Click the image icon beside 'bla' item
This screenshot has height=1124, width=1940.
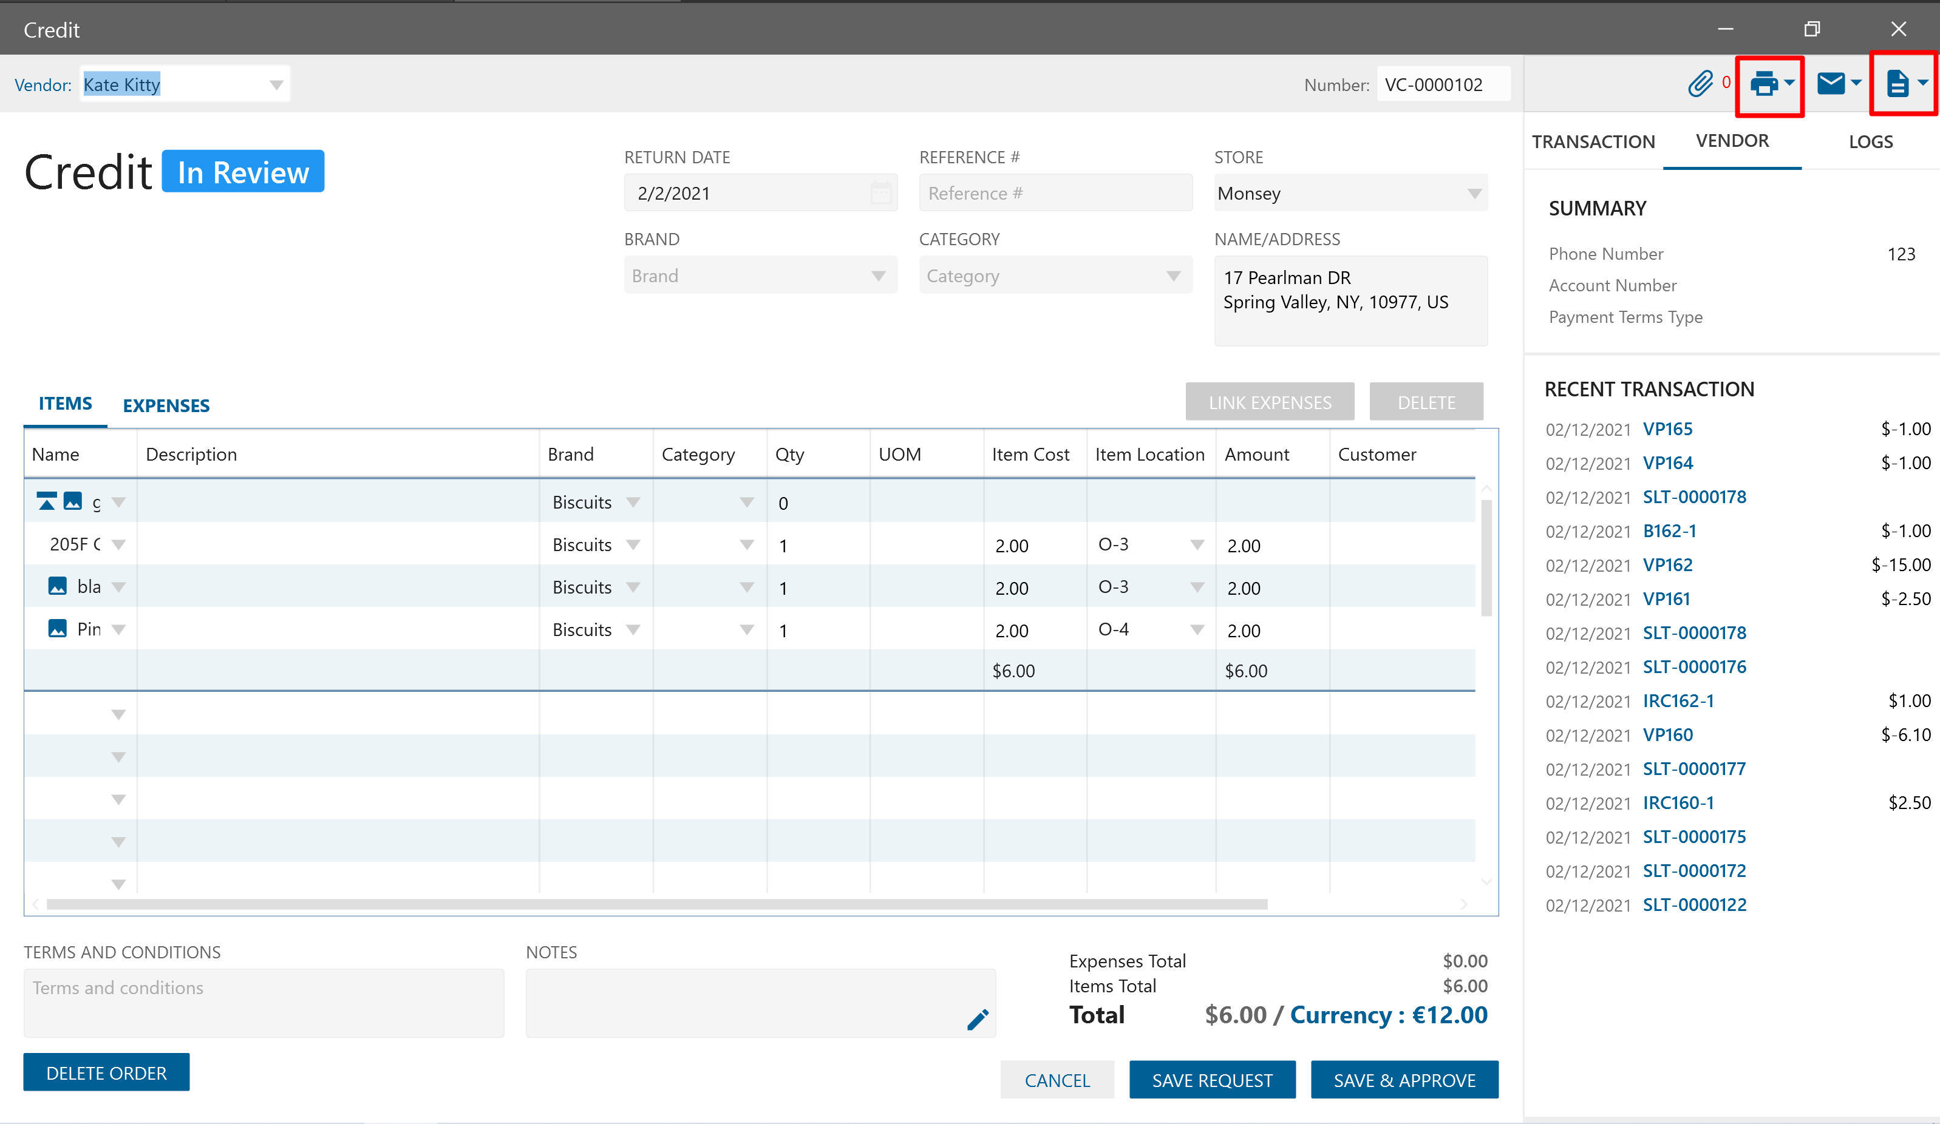pos(58,586)
